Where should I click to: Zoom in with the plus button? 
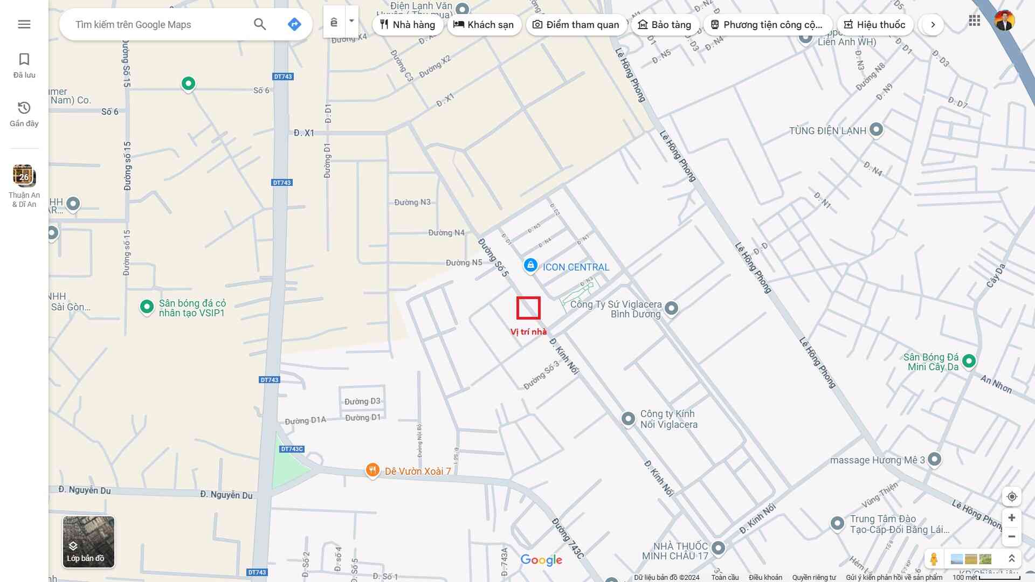(x=1011, y=518)
